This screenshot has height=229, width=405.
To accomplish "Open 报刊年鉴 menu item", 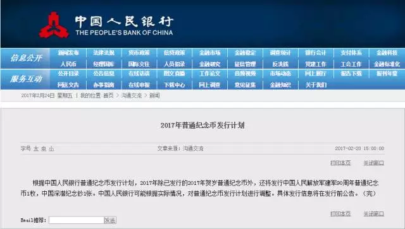I will tap(387, 74).
